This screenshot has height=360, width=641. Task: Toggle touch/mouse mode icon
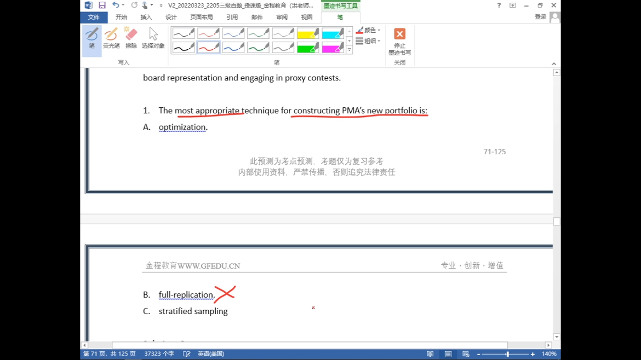pyautogui.click(x=145, y=5)
